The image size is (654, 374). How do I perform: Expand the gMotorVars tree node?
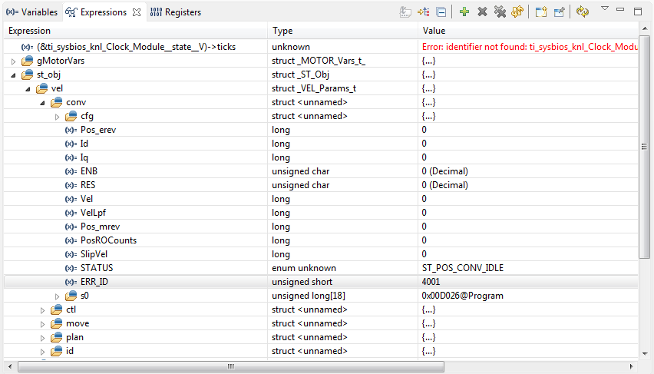click(x=13, y=61)
